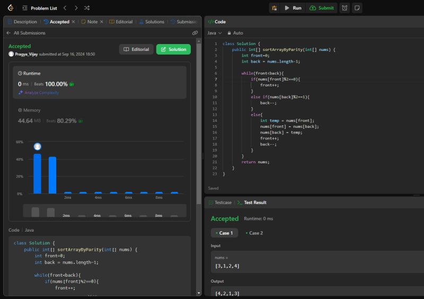Image resolution: width=424 pixels, height=299 pixels.
Task: Open the Problem List panel
Action: point(40,8)
